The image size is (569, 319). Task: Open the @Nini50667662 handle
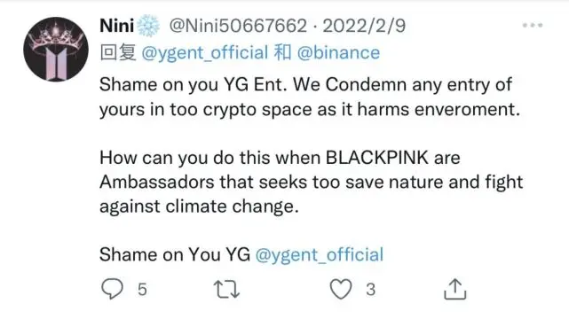[238, 26]
